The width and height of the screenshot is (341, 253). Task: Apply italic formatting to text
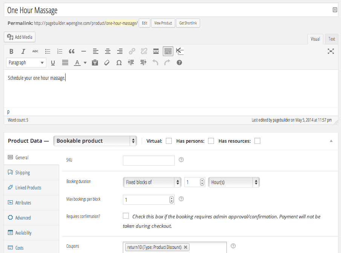23,52
